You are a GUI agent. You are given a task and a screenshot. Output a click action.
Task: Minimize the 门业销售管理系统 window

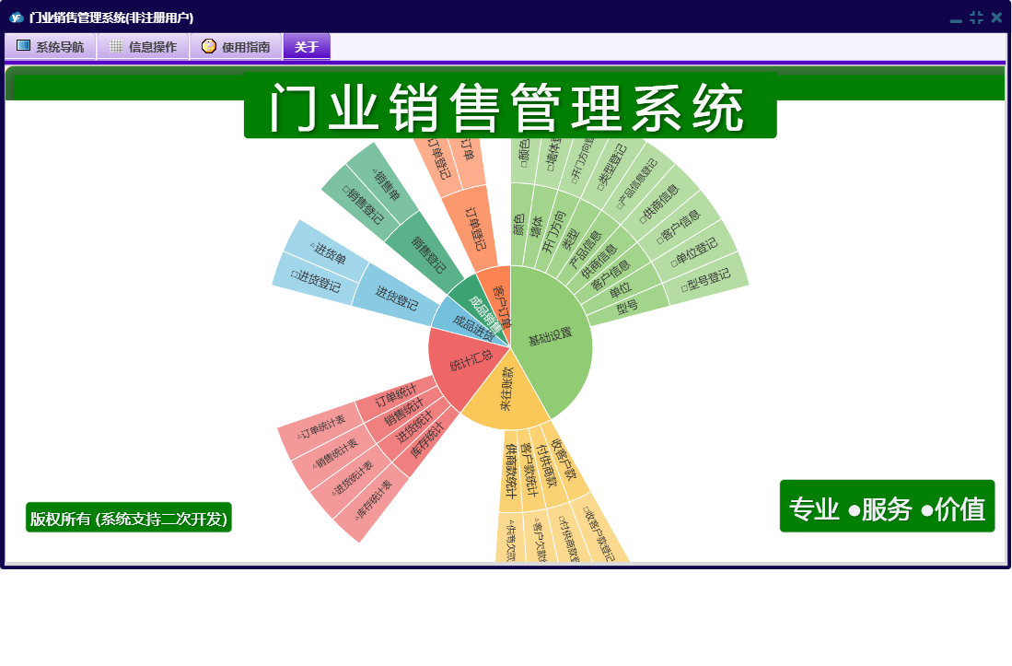[956, 19]
